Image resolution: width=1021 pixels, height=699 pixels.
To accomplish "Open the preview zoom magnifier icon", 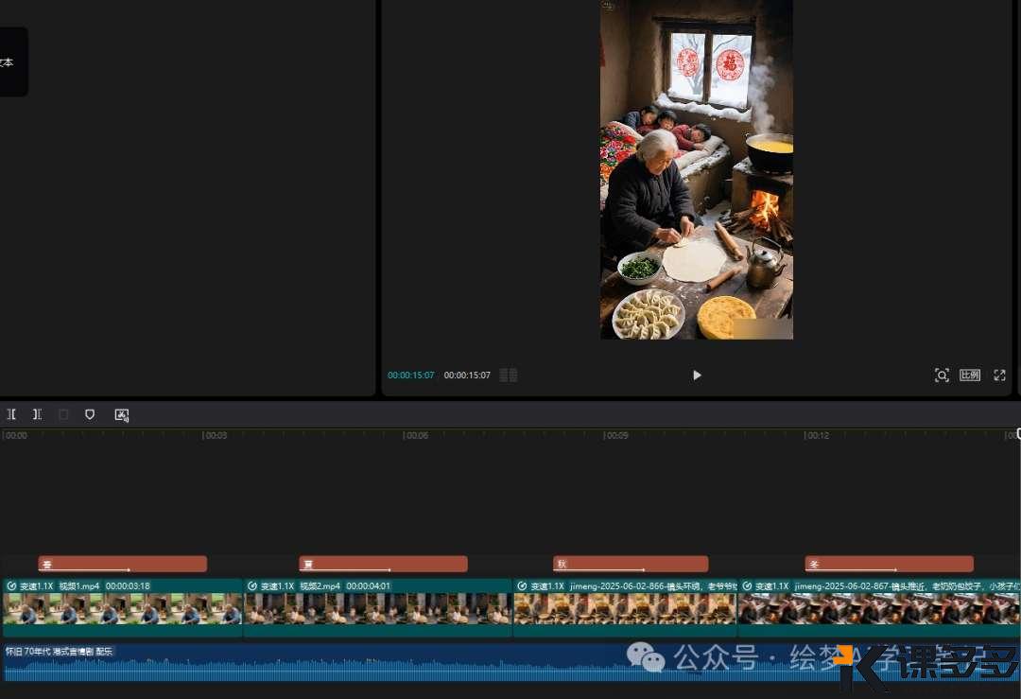I will coord(942,376).
